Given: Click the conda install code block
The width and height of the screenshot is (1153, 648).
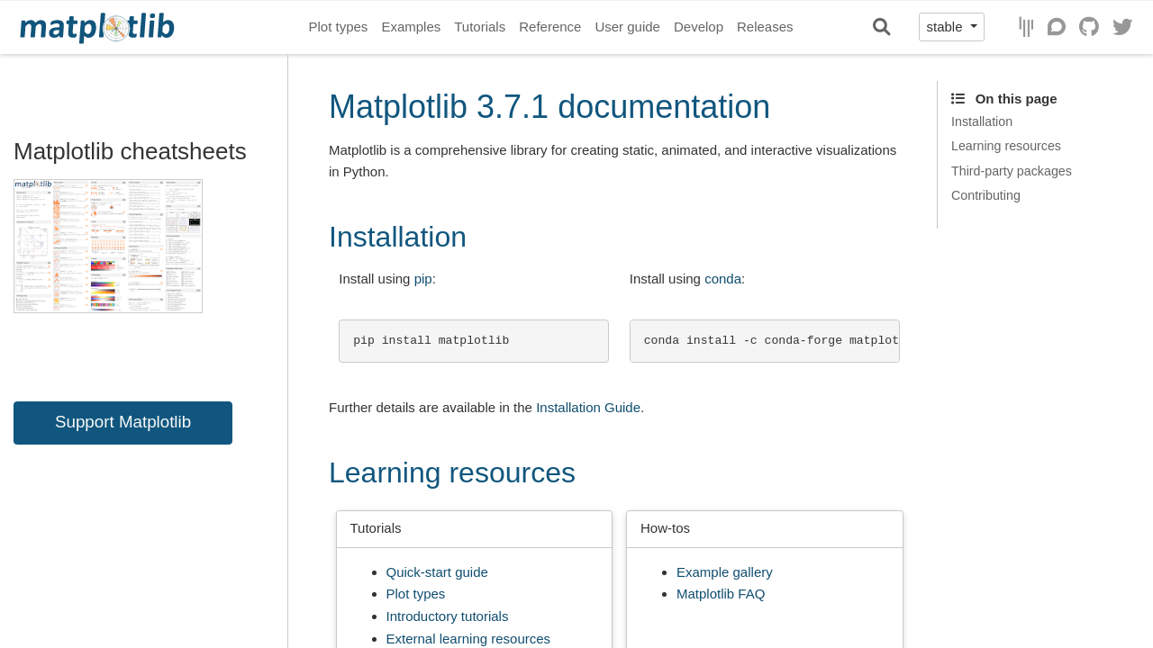Looking at the screenshot, I should coord(765,341).
